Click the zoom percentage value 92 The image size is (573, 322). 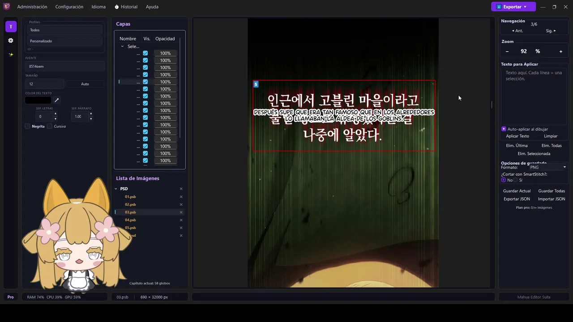tap(524, 51)
